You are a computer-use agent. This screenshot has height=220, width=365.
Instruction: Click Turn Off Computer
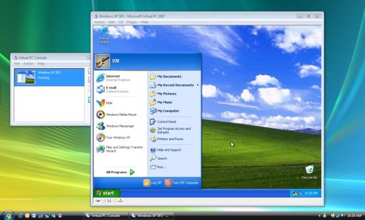pos(182,183)
